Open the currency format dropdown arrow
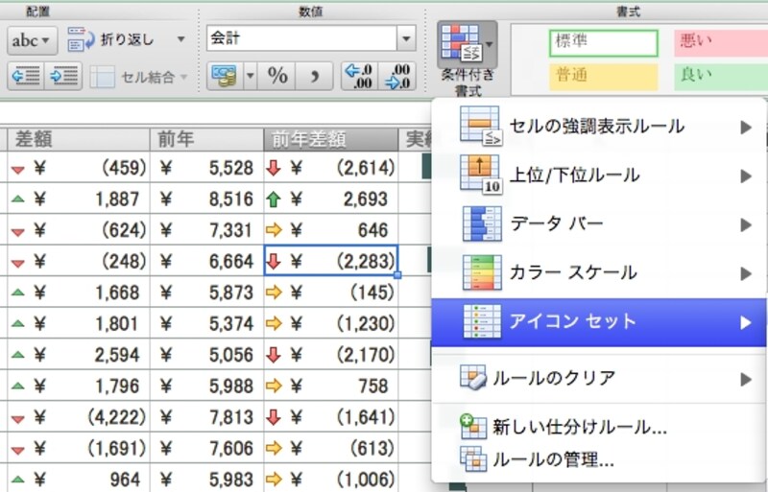The width and height of the screenshot is (768, 492). coord(250,76)
